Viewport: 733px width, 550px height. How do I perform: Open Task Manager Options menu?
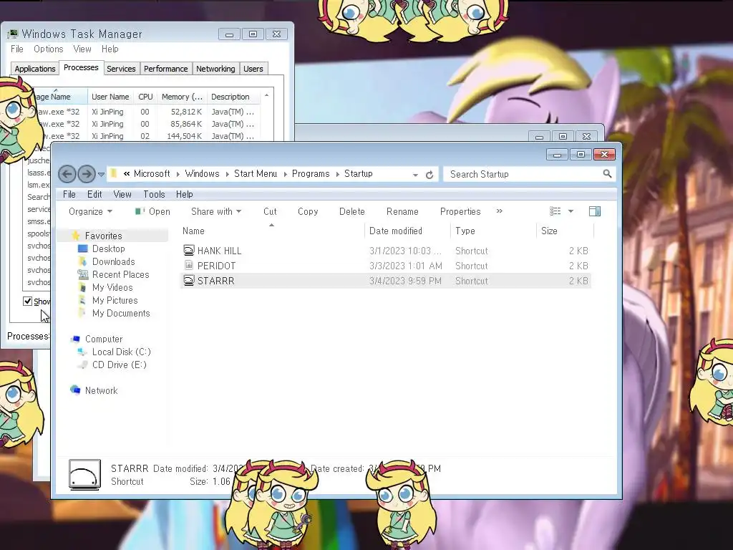48,49
